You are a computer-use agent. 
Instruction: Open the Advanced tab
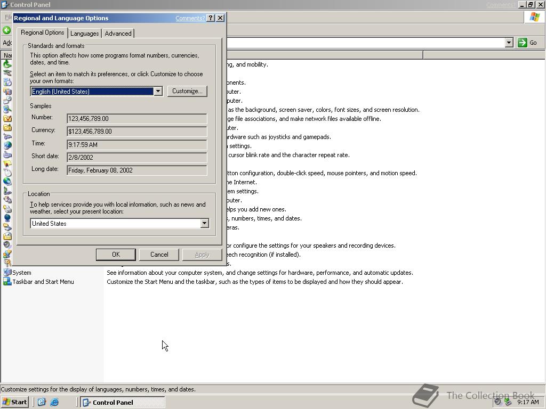coord(118,34)
